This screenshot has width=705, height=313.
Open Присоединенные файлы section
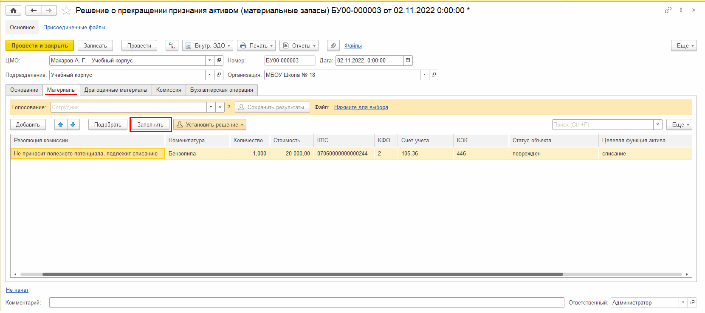[x=74, y=27]
